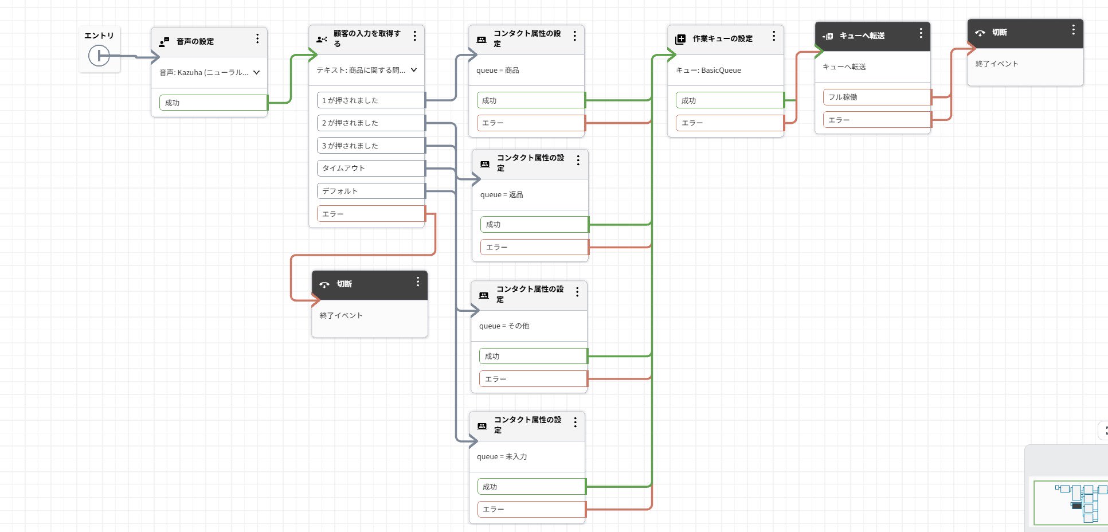Select エラー branch of 作業キューの設定 block
1108x532 pixels.
730,123
